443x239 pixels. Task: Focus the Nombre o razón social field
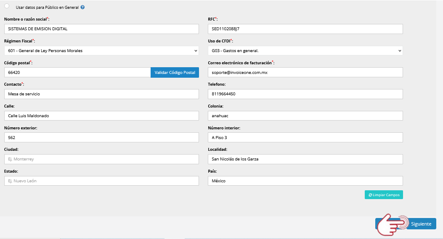[101, 29]
